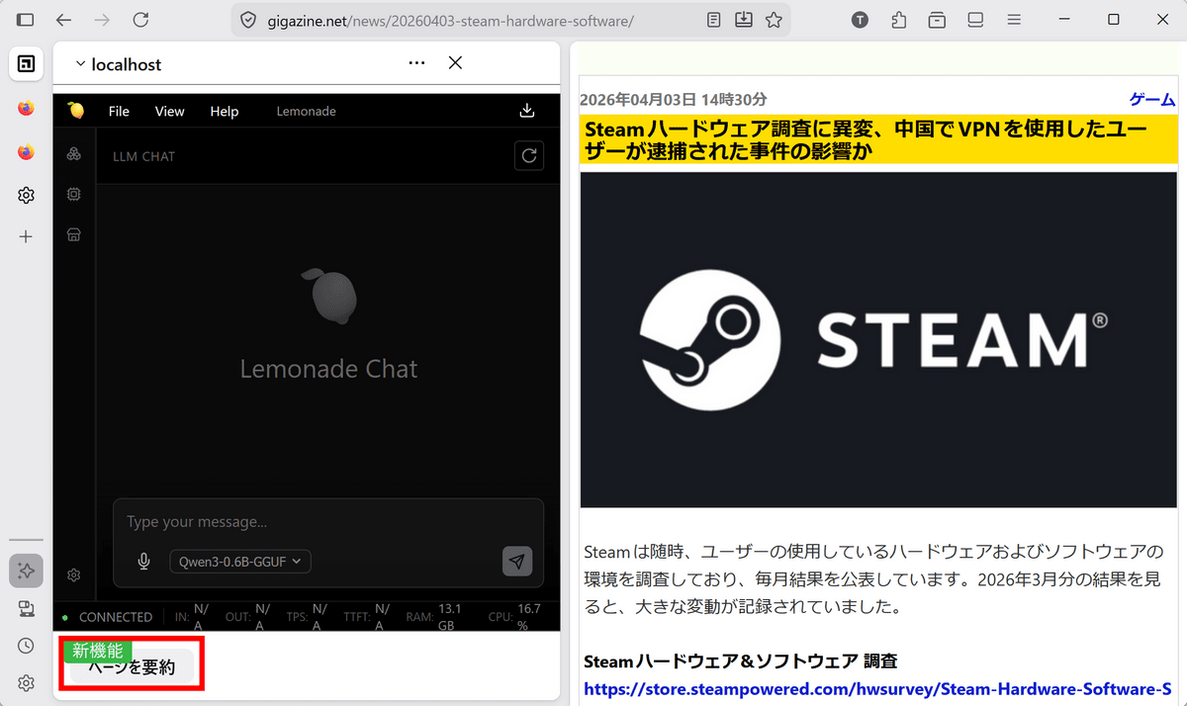Image resolution: width=1187 pixels, height=706 pixels.
Task: Click the Lemonade download icon
Action: (x=527, y=111)
